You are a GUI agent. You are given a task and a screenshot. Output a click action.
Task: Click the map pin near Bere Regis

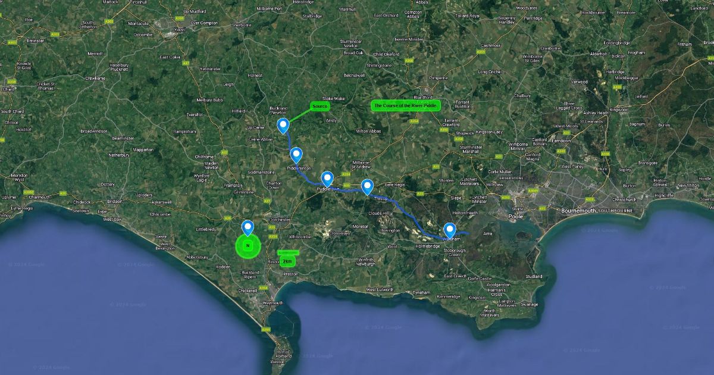[367, 187]
